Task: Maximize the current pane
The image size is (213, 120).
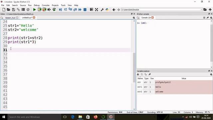Action: pyautogui.click(x=92, y=10)
